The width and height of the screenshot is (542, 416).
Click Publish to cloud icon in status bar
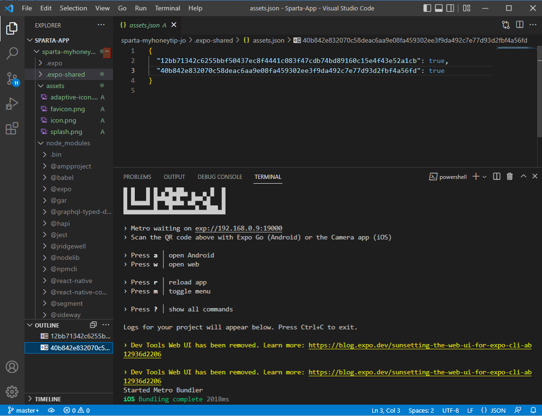(52, 410)
